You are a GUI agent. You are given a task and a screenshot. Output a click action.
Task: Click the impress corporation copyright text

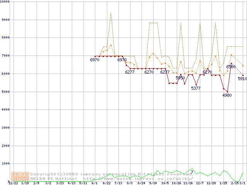pos(110,174)
